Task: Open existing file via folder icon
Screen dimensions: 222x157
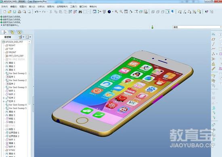Action: click(x=10, y=12)
